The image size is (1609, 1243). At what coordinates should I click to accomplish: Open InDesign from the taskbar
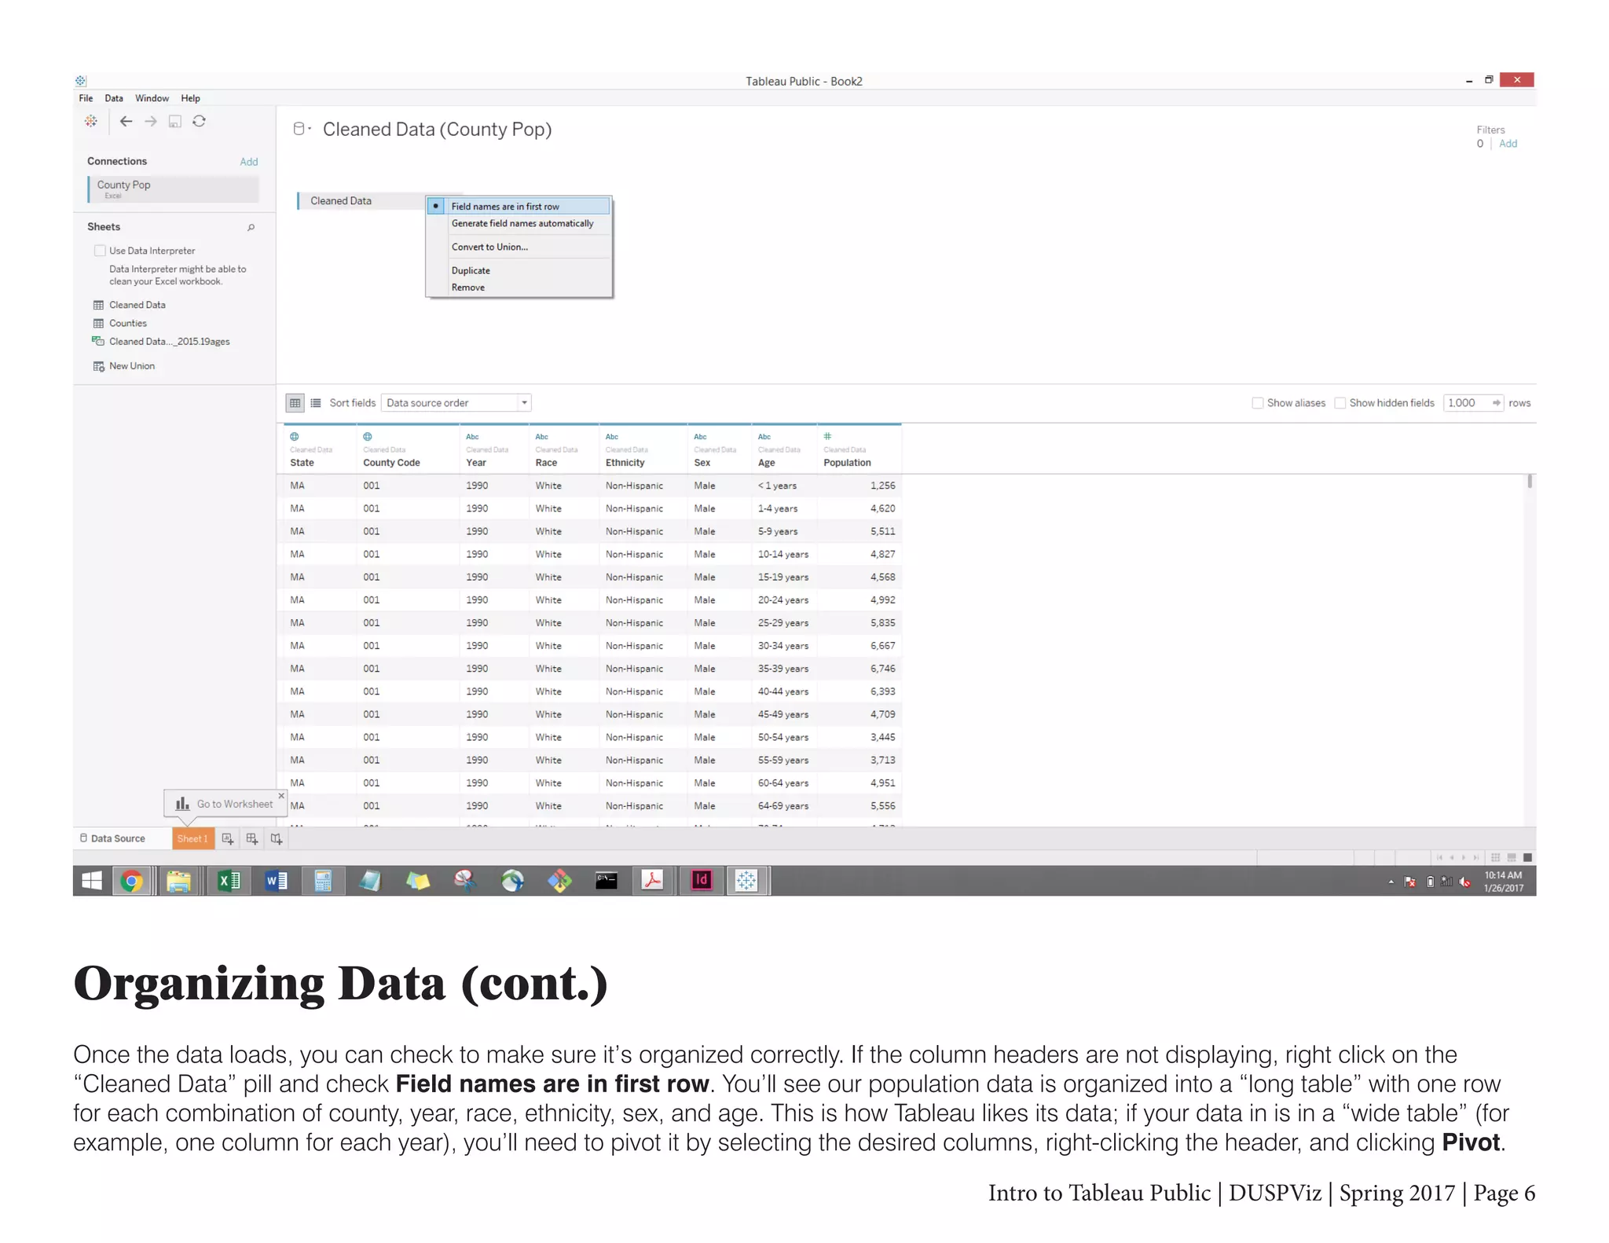click(x=701, y=880)
